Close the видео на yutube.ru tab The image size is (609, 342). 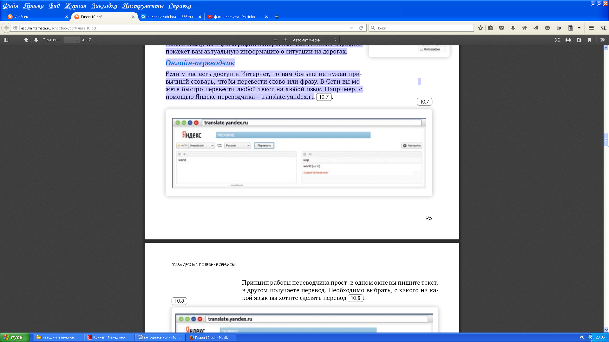pos(200,17)
